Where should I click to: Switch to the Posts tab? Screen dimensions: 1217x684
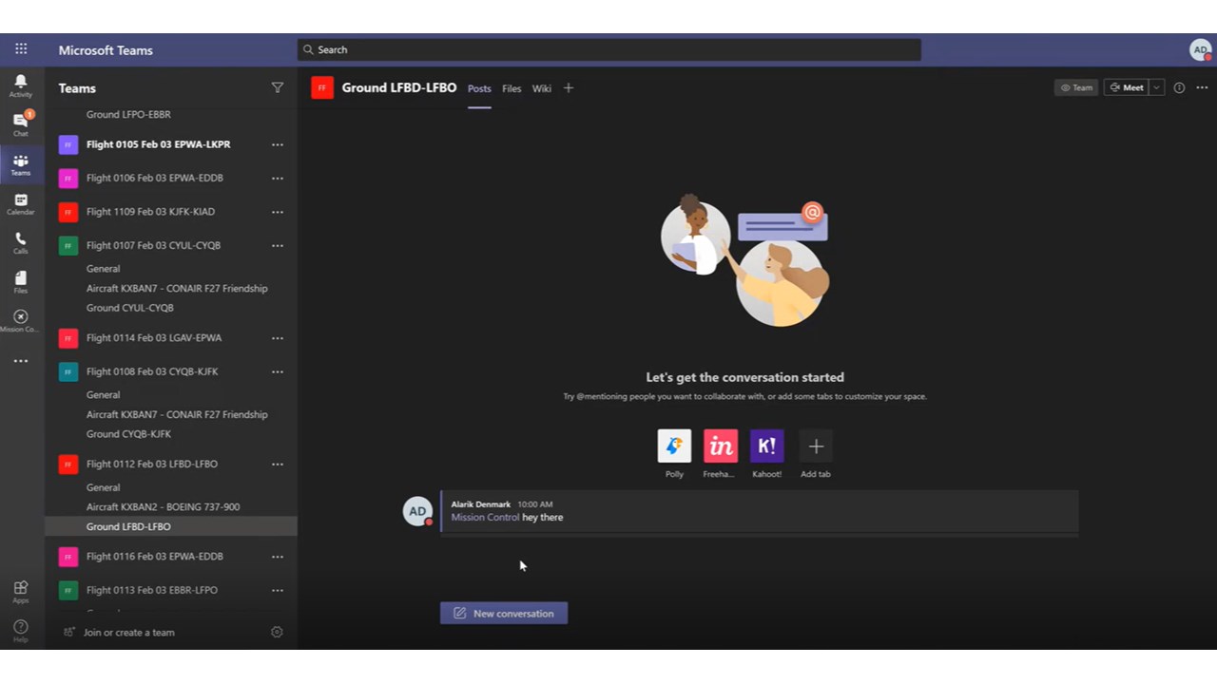(479, 88)
